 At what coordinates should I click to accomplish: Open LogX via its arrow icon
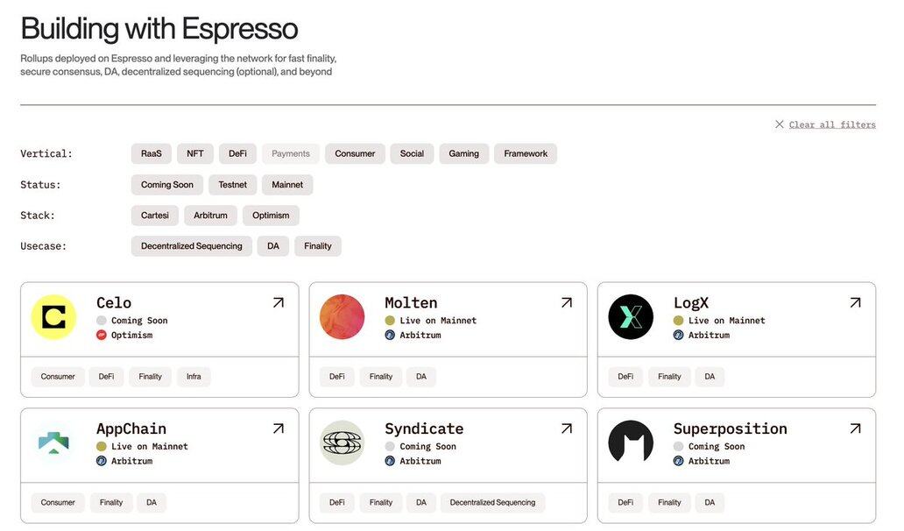855,303
